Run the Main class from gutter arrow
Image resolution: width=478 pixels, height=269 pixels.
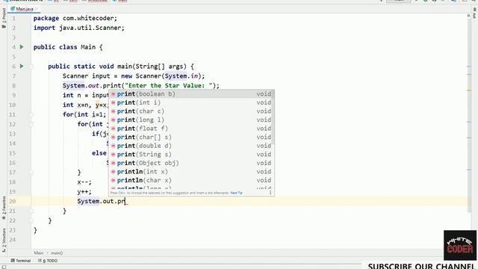point(22,47)
